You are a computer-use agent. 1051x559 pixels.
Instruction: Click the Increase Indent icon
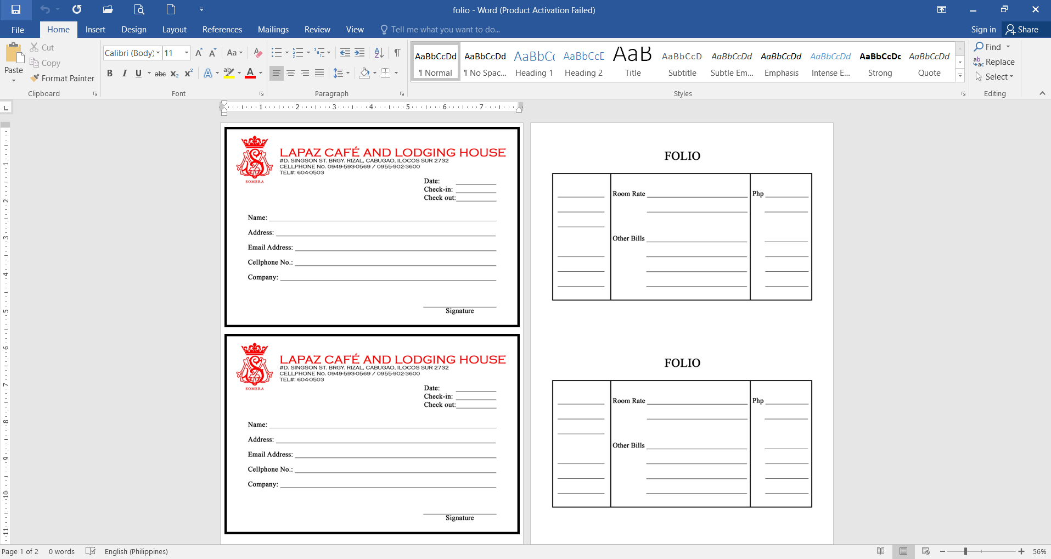(x=359, y=53)
